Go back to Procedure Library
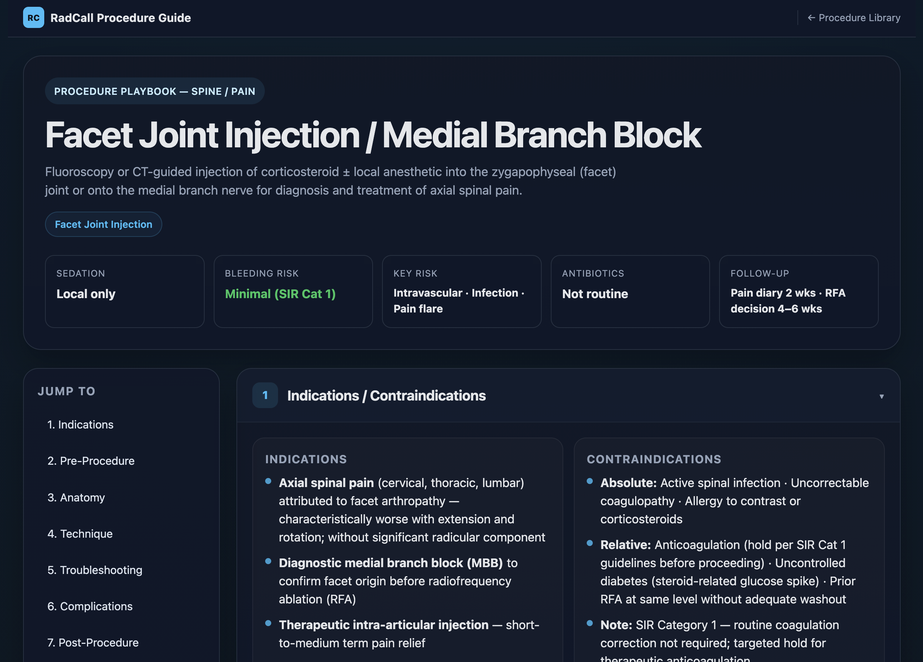Image resolution: width=923 pixels, height=662 pixels. [853, 17]
